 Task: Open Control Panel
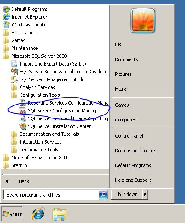pos(129,136)
